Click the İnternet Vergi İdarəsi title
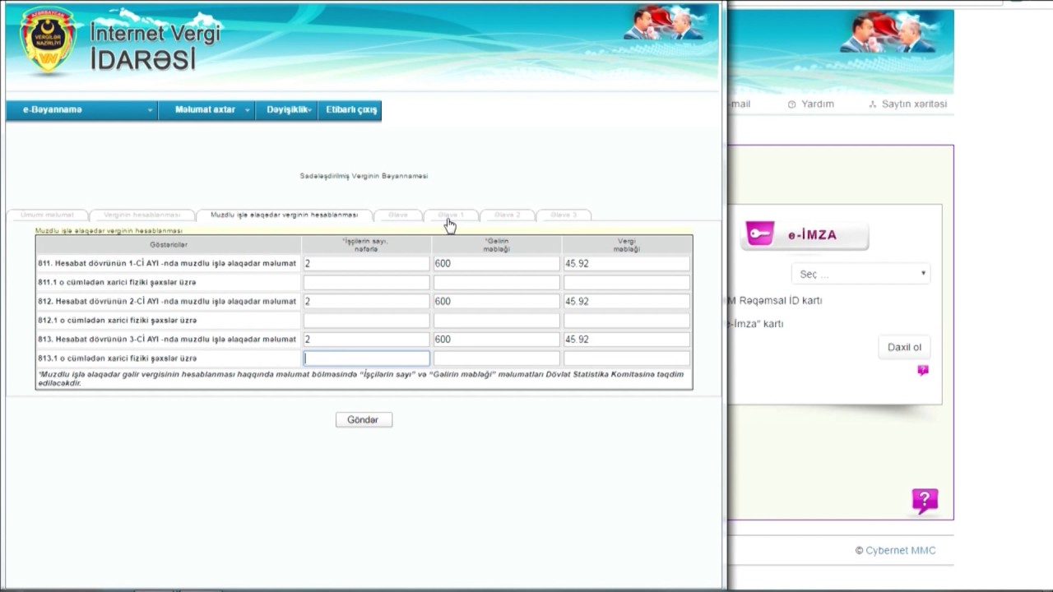This screenshot has width=1053, height=592. click(155, 46)
